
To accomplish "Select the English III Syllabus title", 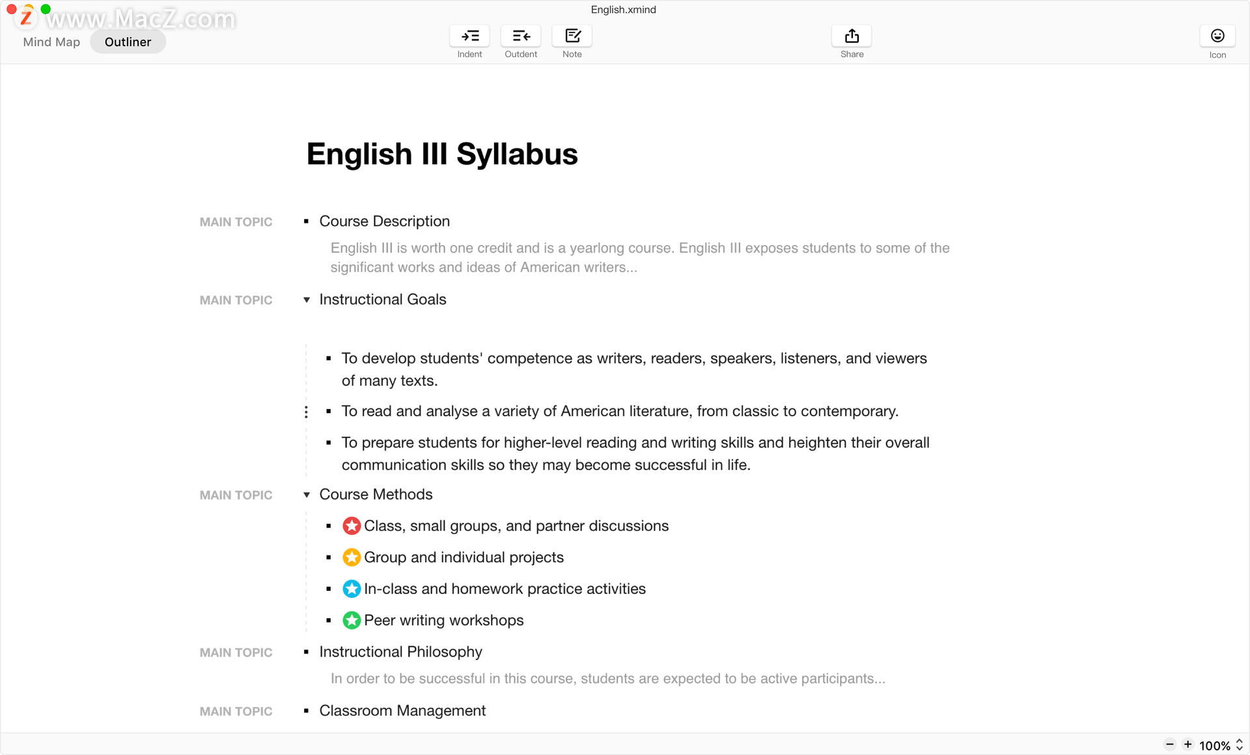I will pos(442,154).
